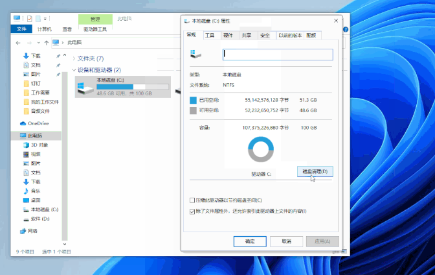Go up one level with the up arrow
Image resolution: width=435 pixels, height=275 pixels.
47,43
